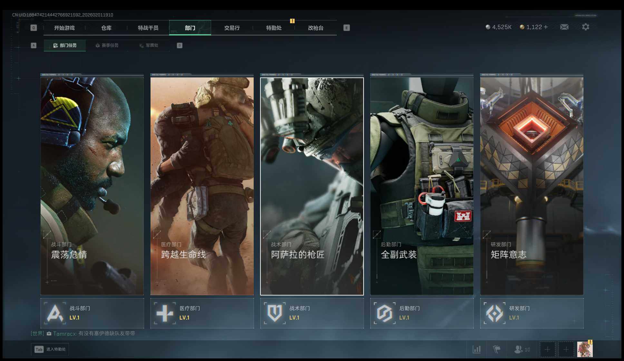Click the 研发部门 LV.1 panel
The height and width of the screenshot is (361, 624).
tap(531, 313)
